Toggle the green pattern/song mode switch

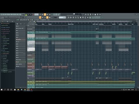[26, 15]
